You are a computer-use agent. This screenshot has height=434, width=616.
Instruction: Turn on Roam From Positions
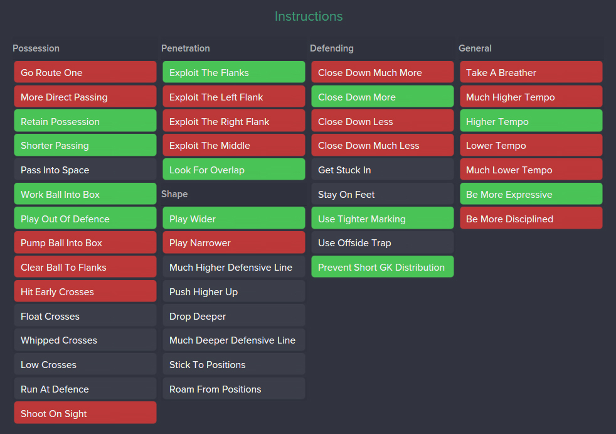tap(233, 389)
